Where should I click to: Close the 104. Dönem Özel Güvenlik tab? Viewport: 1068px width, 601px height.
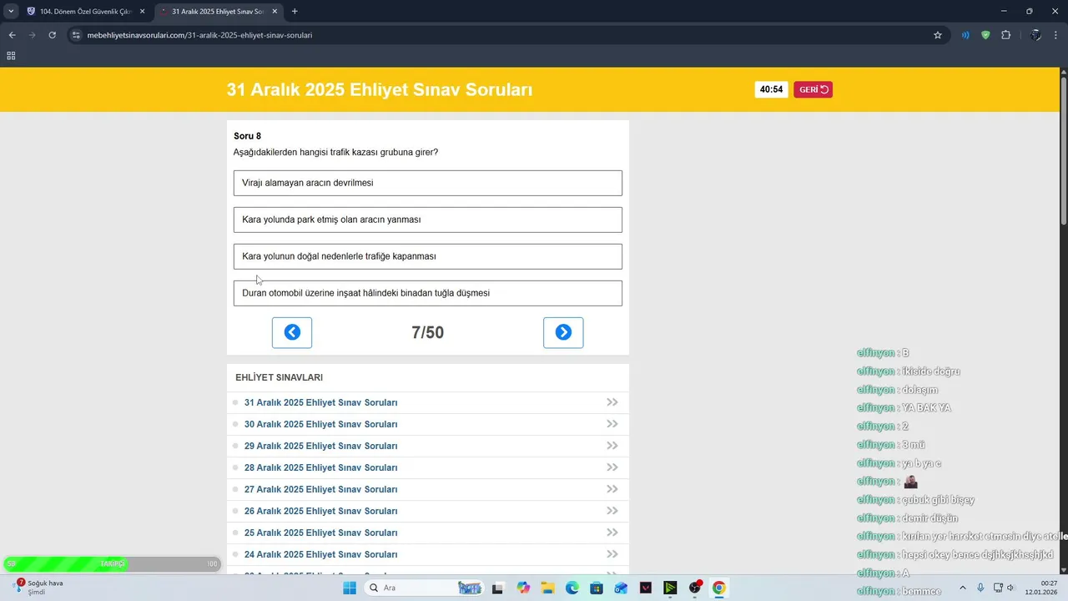[x=142, y=12]
